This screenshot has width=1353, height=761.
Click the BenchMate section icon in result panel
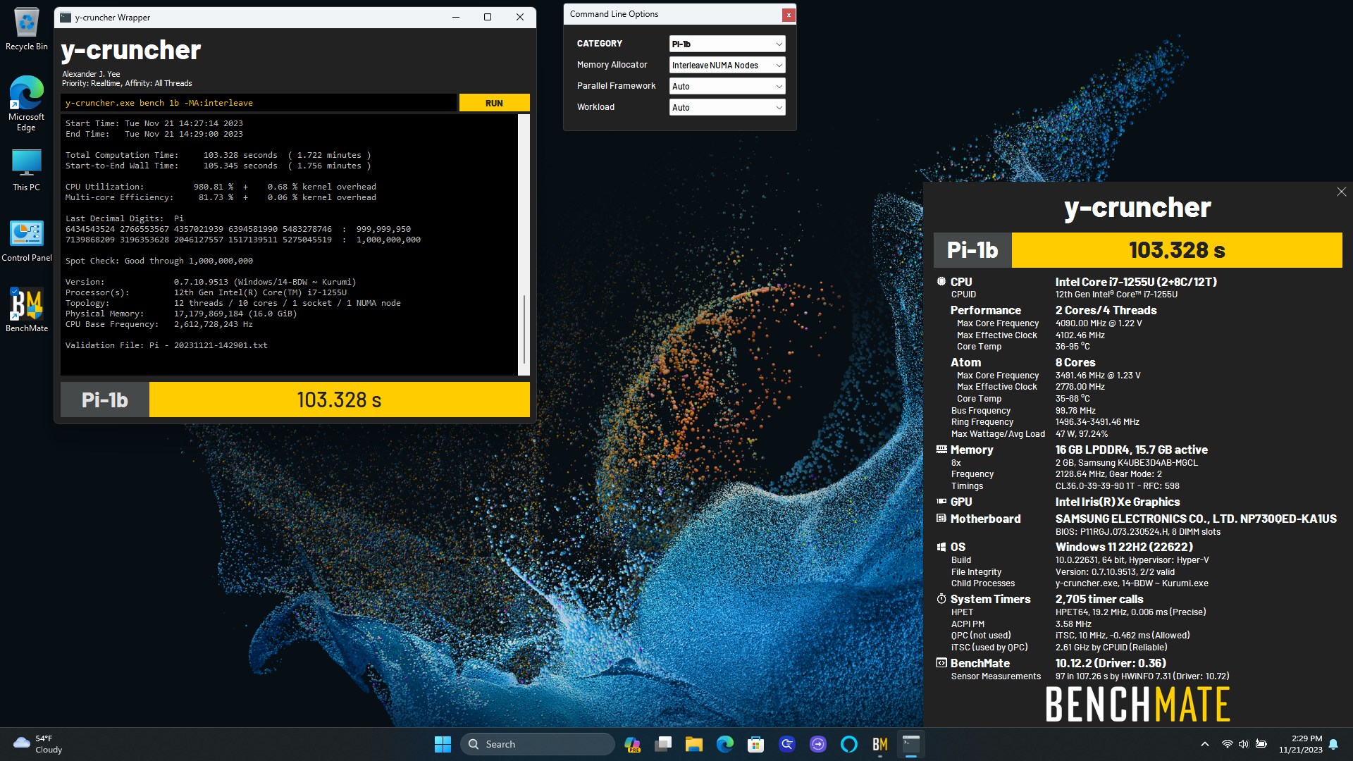pos(941,662)
